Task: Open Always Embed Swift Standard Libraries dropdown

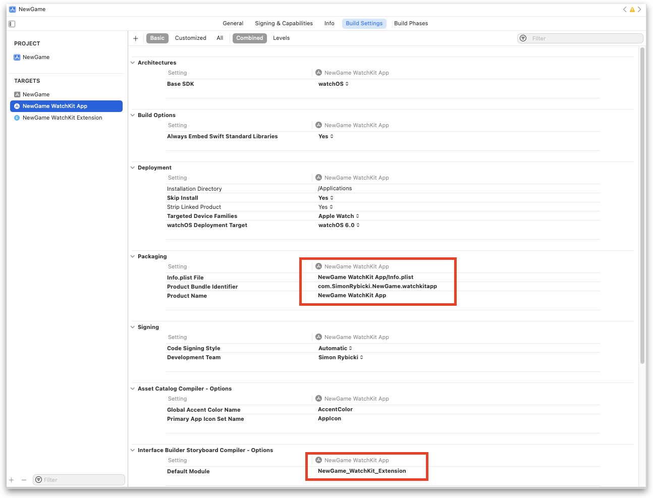Action: [x=326, y=137]
